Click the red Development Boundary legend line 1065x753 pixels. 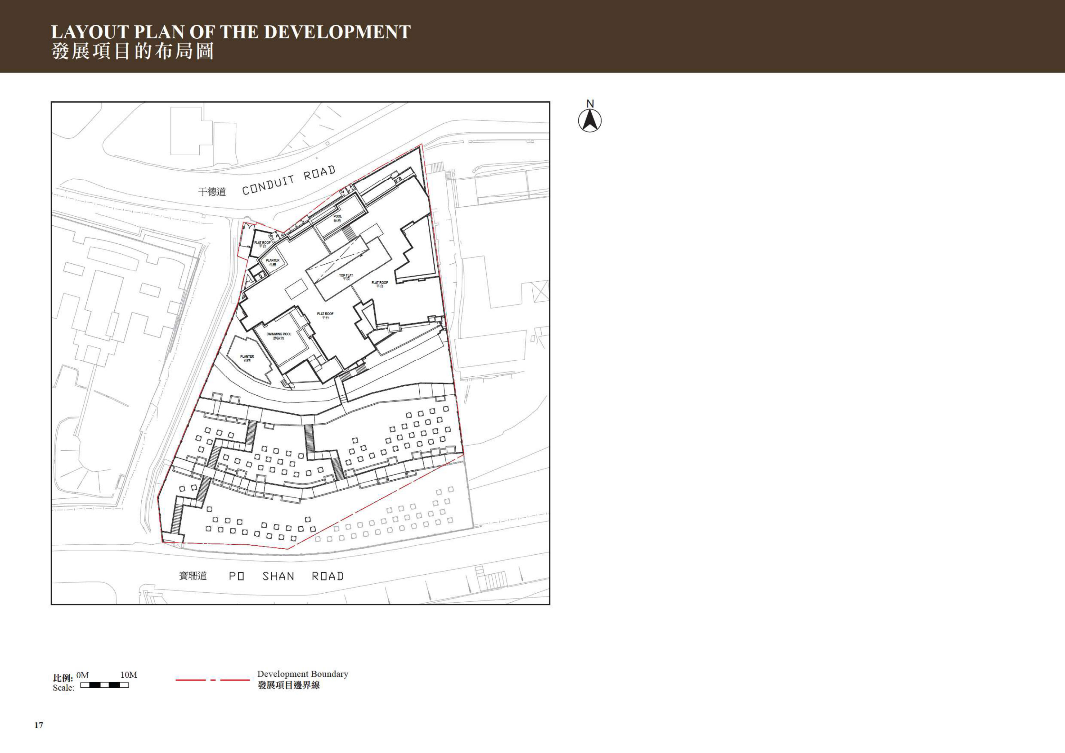[x=213, y=680]
